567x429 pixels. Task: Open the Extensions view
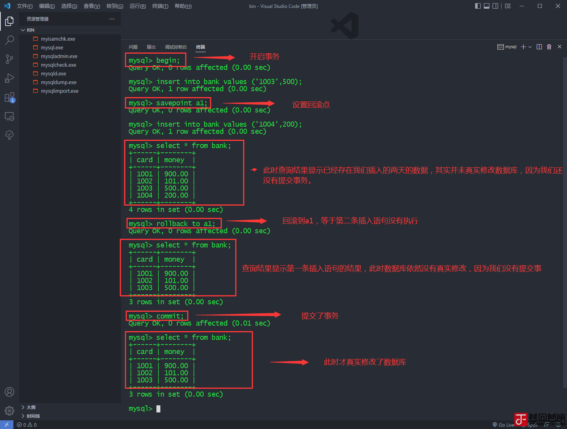[9, 97]
